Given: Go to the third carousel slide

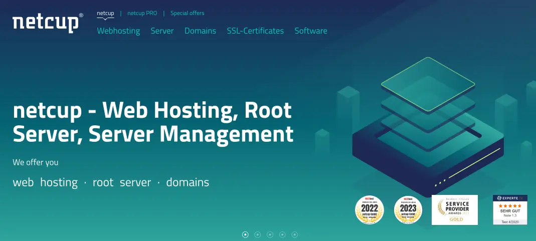Looking at the screenshot, I should tap(270, 234).
